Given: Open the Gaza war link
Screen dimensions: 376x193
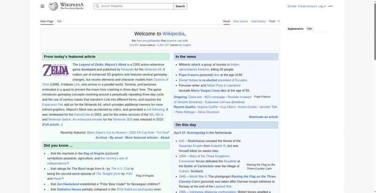Looking at the screenshot, I should click(x=195, y=97).
